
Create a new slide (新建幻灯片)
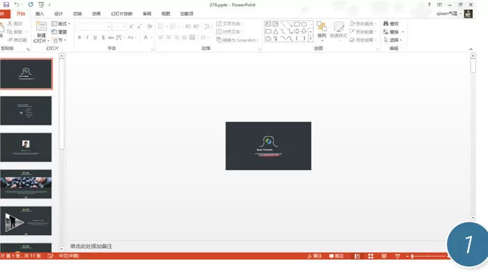pyautogui.click(x=41, y=32)
